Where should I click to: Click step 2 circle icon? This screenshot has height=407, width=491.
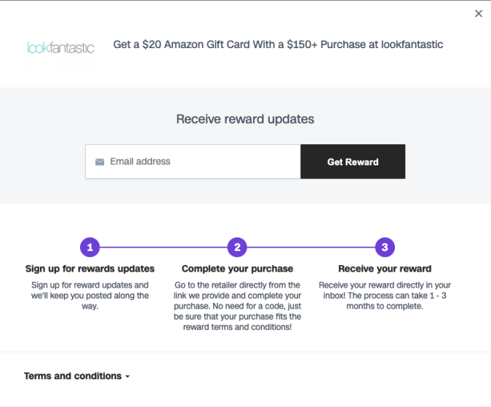pos(237,247)
